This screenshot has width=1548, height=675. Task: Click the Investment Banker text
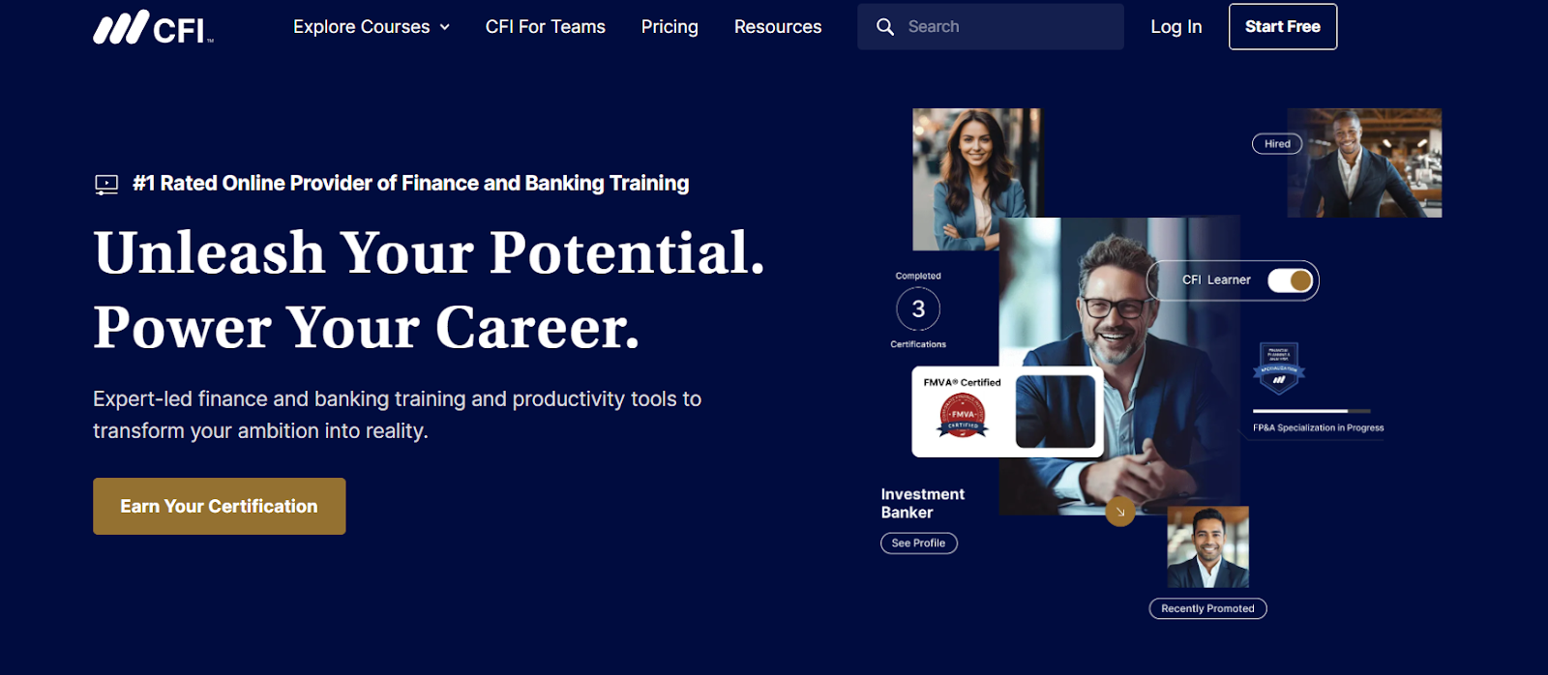[923, 504]
